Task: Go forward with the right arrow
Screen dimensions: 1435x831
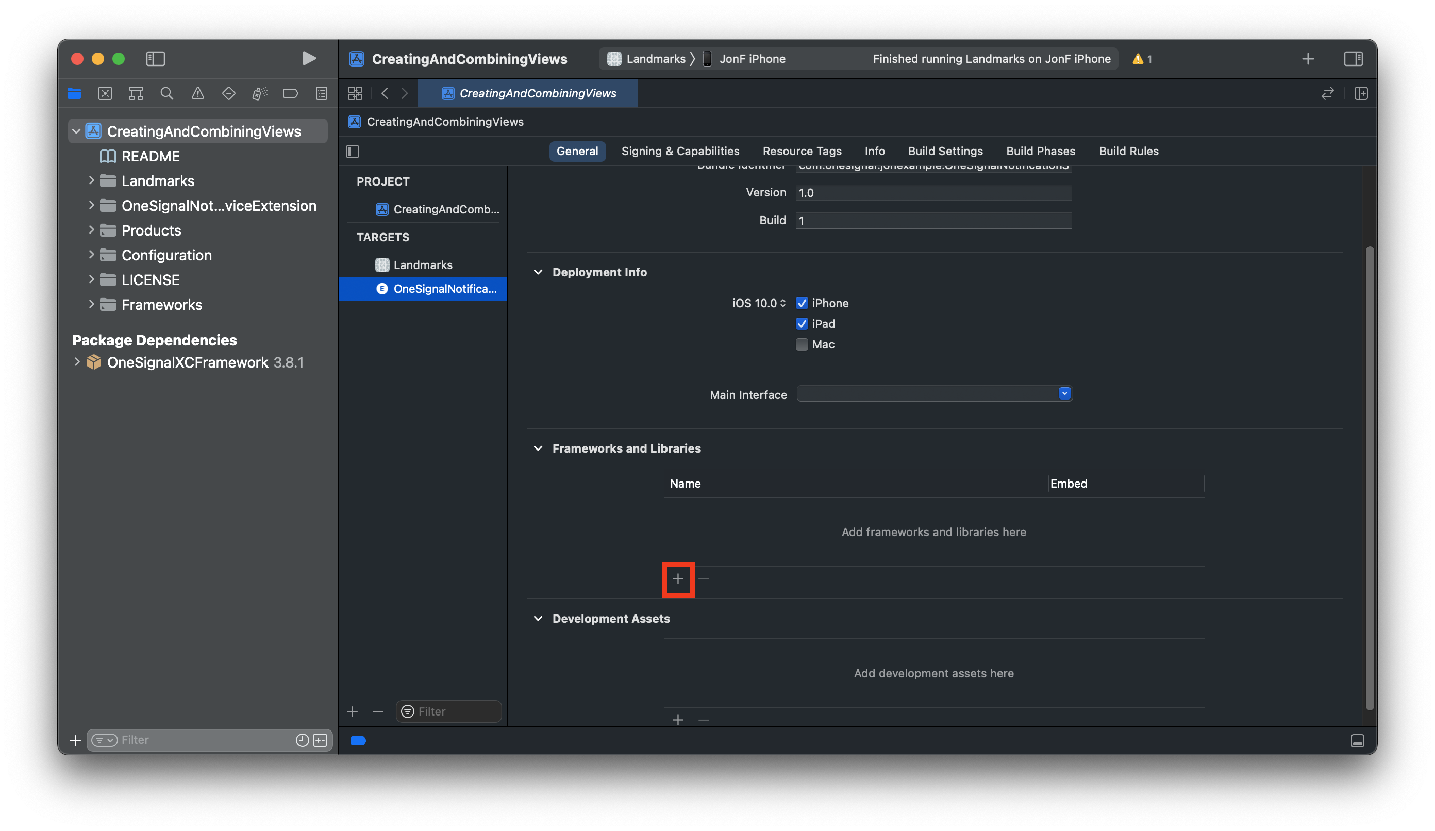Action: point(404,93)
